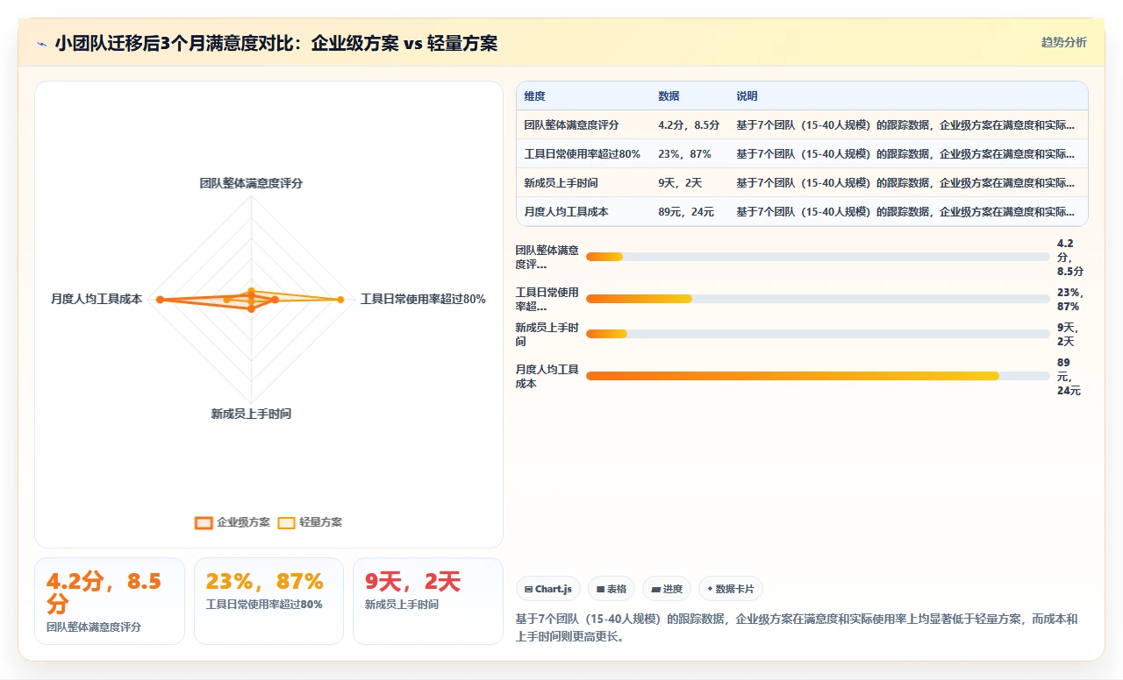Click the yellow radar point near 工具日常使用率超过80%
Viewport: 1123px width, 680px height.
pyautogui.click(x=340, y=300)
